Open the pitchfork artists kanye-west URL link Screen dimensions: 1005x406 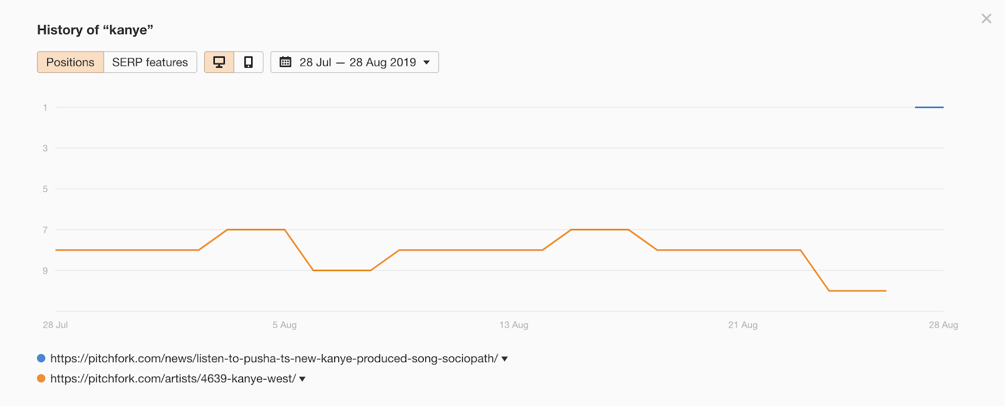[173, 379]
